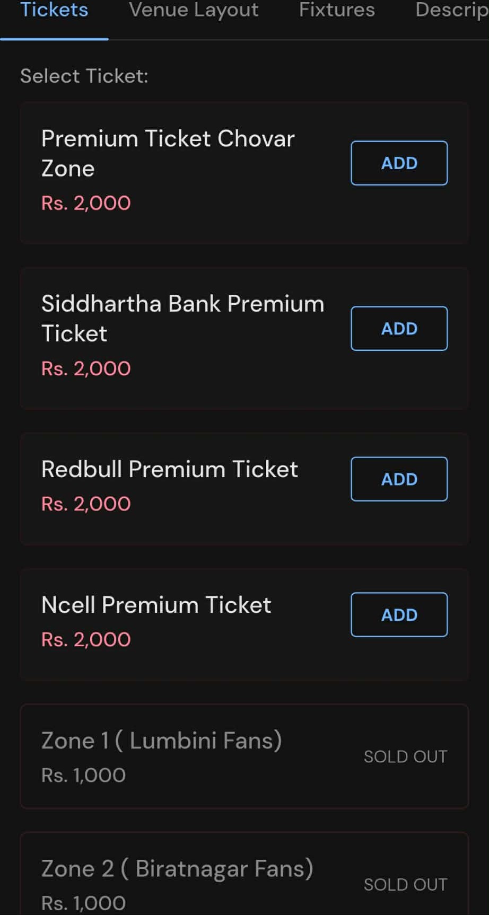
Task: Click the Zone 1 Rs. 1,000 price
Action: pyautogui.click(x=83, y=775)
